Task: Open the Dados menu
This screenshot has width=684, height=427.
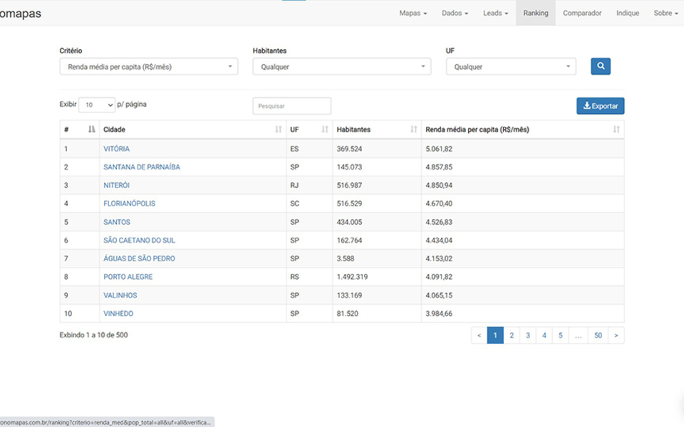Action: pyautogui.click(x=455, y=13)
